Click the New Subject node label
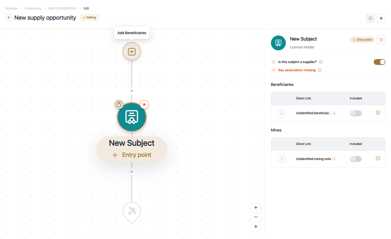The height and width of the screenshot is (239, 391). coord(132,143)
